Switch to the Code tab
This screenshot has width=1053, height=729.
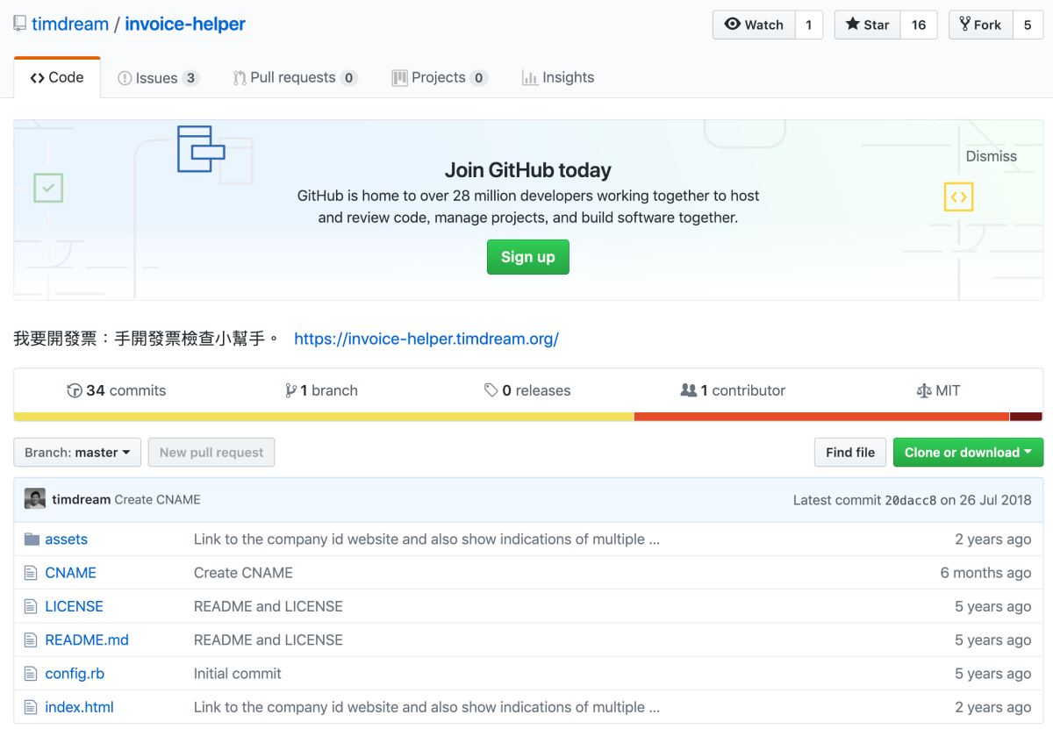click(57, 77)
